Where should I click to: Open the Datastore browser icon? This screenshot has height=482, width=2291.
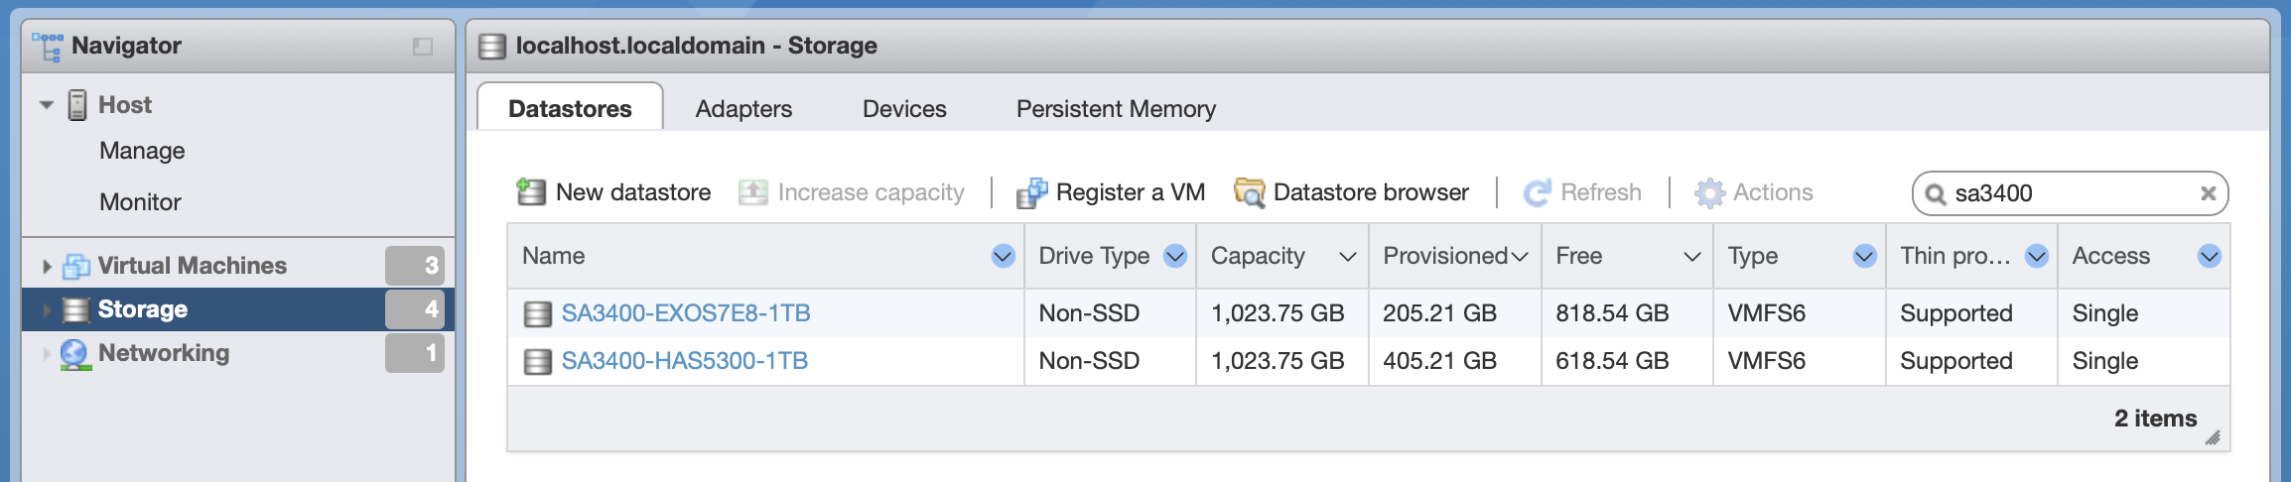point(1250,192)
